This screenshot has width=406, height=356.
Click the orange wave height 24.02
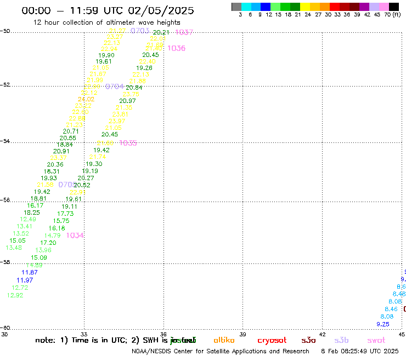click(86, 99)
